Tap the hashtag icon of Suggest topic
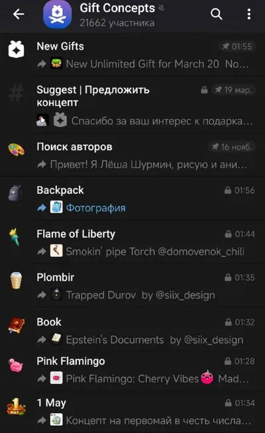 [x=16, y=93]
